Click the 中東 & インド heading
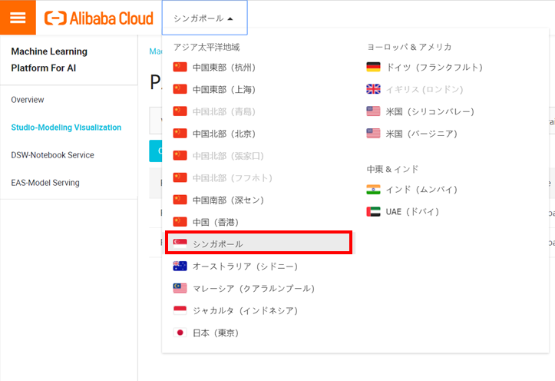The height and width of the screenshot is (381, 555). click(392, 169)
